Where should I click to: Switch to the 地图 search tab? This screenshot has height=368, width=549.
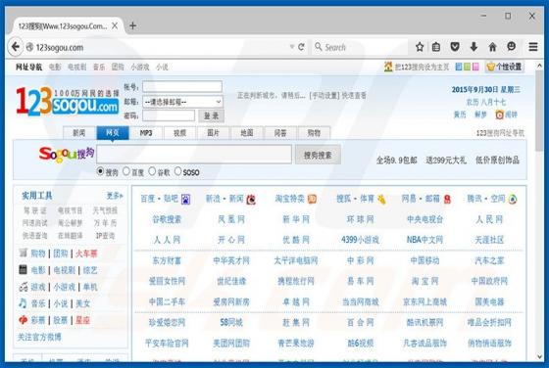247,133
